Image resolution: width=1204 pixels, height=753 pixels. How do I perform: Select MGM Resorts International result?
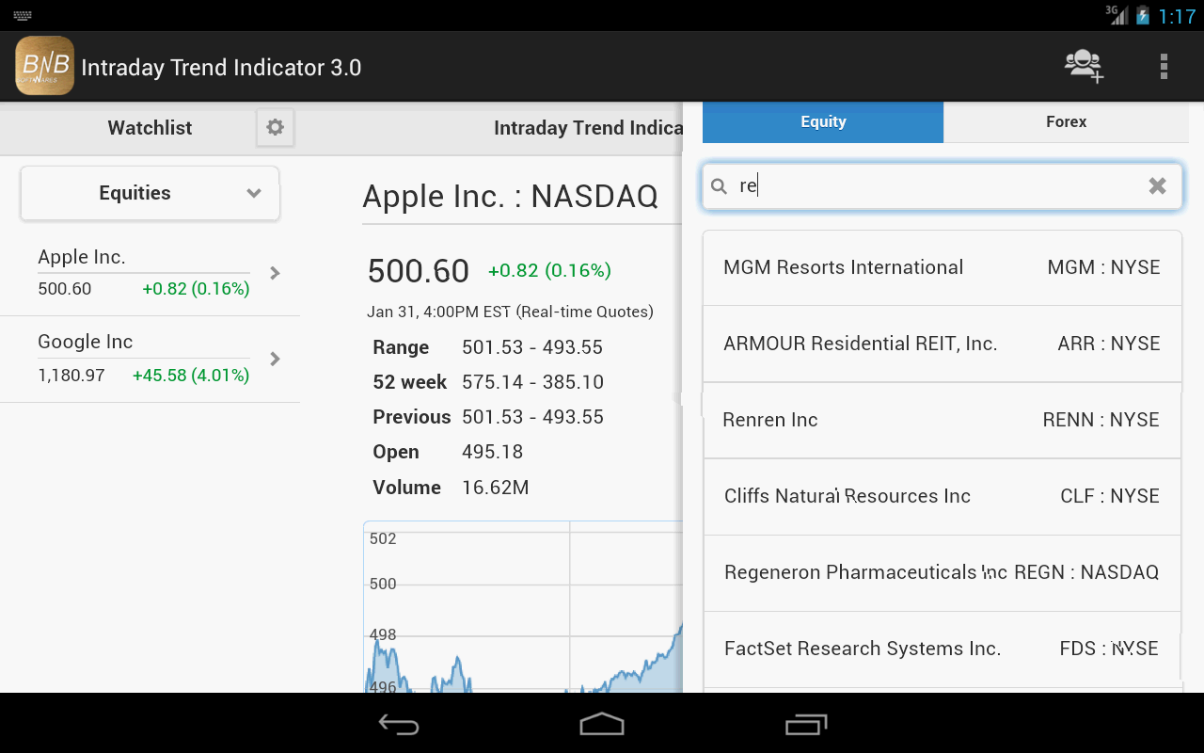942,267
